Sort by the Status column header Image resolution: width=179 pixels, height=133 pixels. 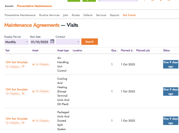tap(167, 50)
